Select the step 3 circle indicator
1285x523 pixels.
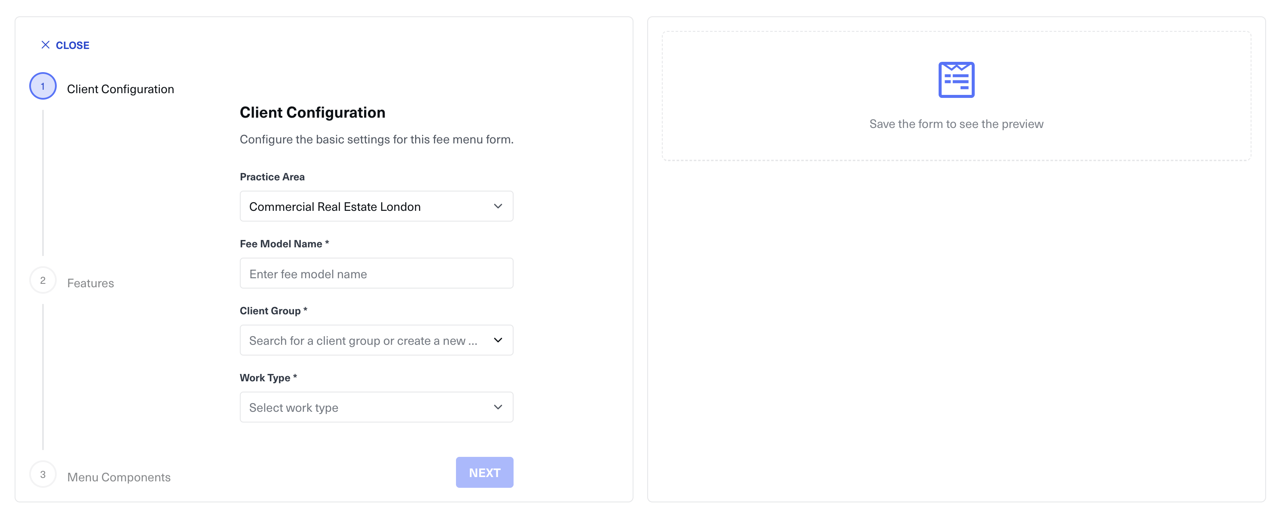tap(43, 474)
